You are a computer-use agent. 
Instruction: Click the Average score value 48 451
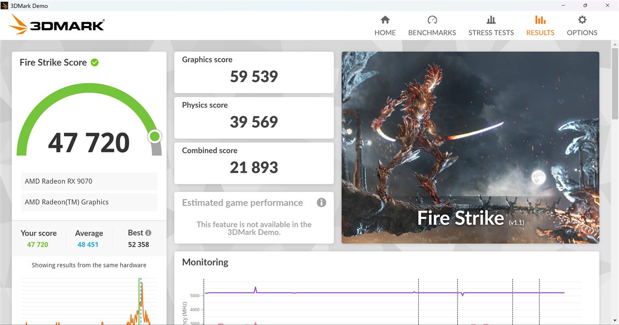(88, 245)
